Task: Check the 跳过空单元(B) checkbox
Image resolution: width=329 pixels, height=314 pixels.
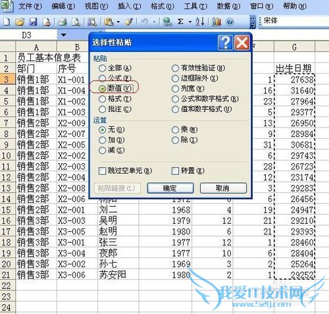Action: point(125,170)
